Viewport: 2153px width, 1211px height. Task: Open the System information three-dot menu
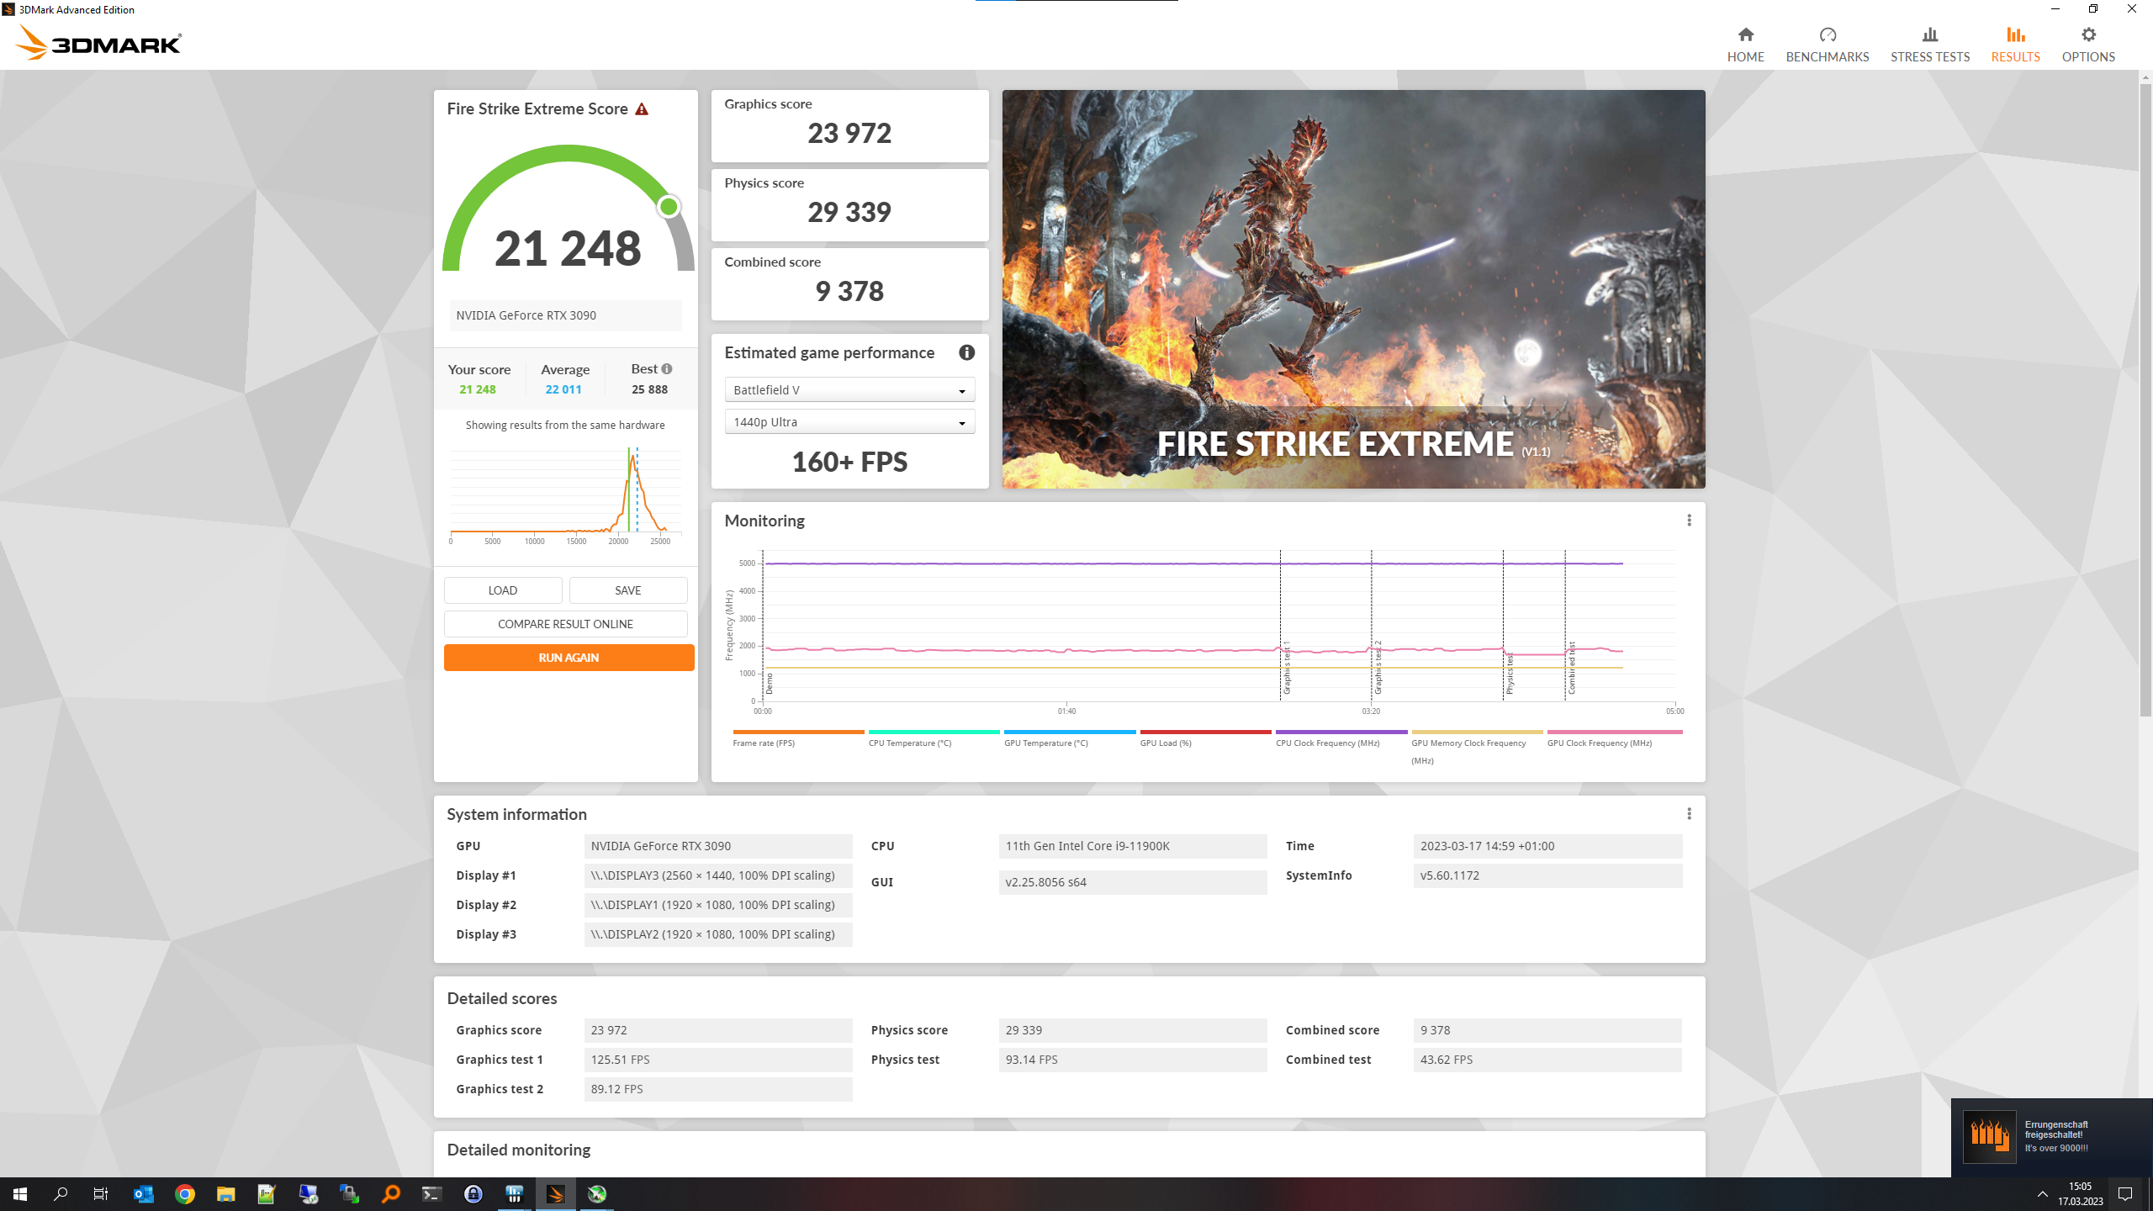[1689, 813]
